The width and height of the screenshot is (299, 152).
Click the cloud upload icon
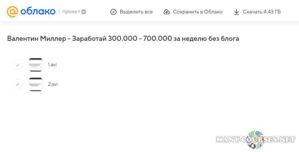coord(167,12)
